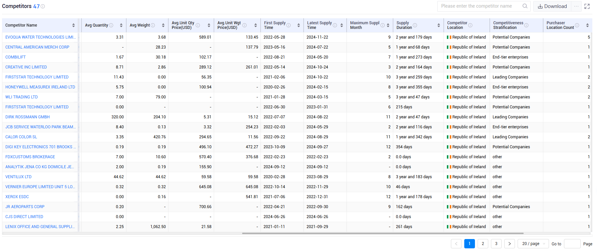Open JR AEROPARTS CORP link

coord(25,207)
